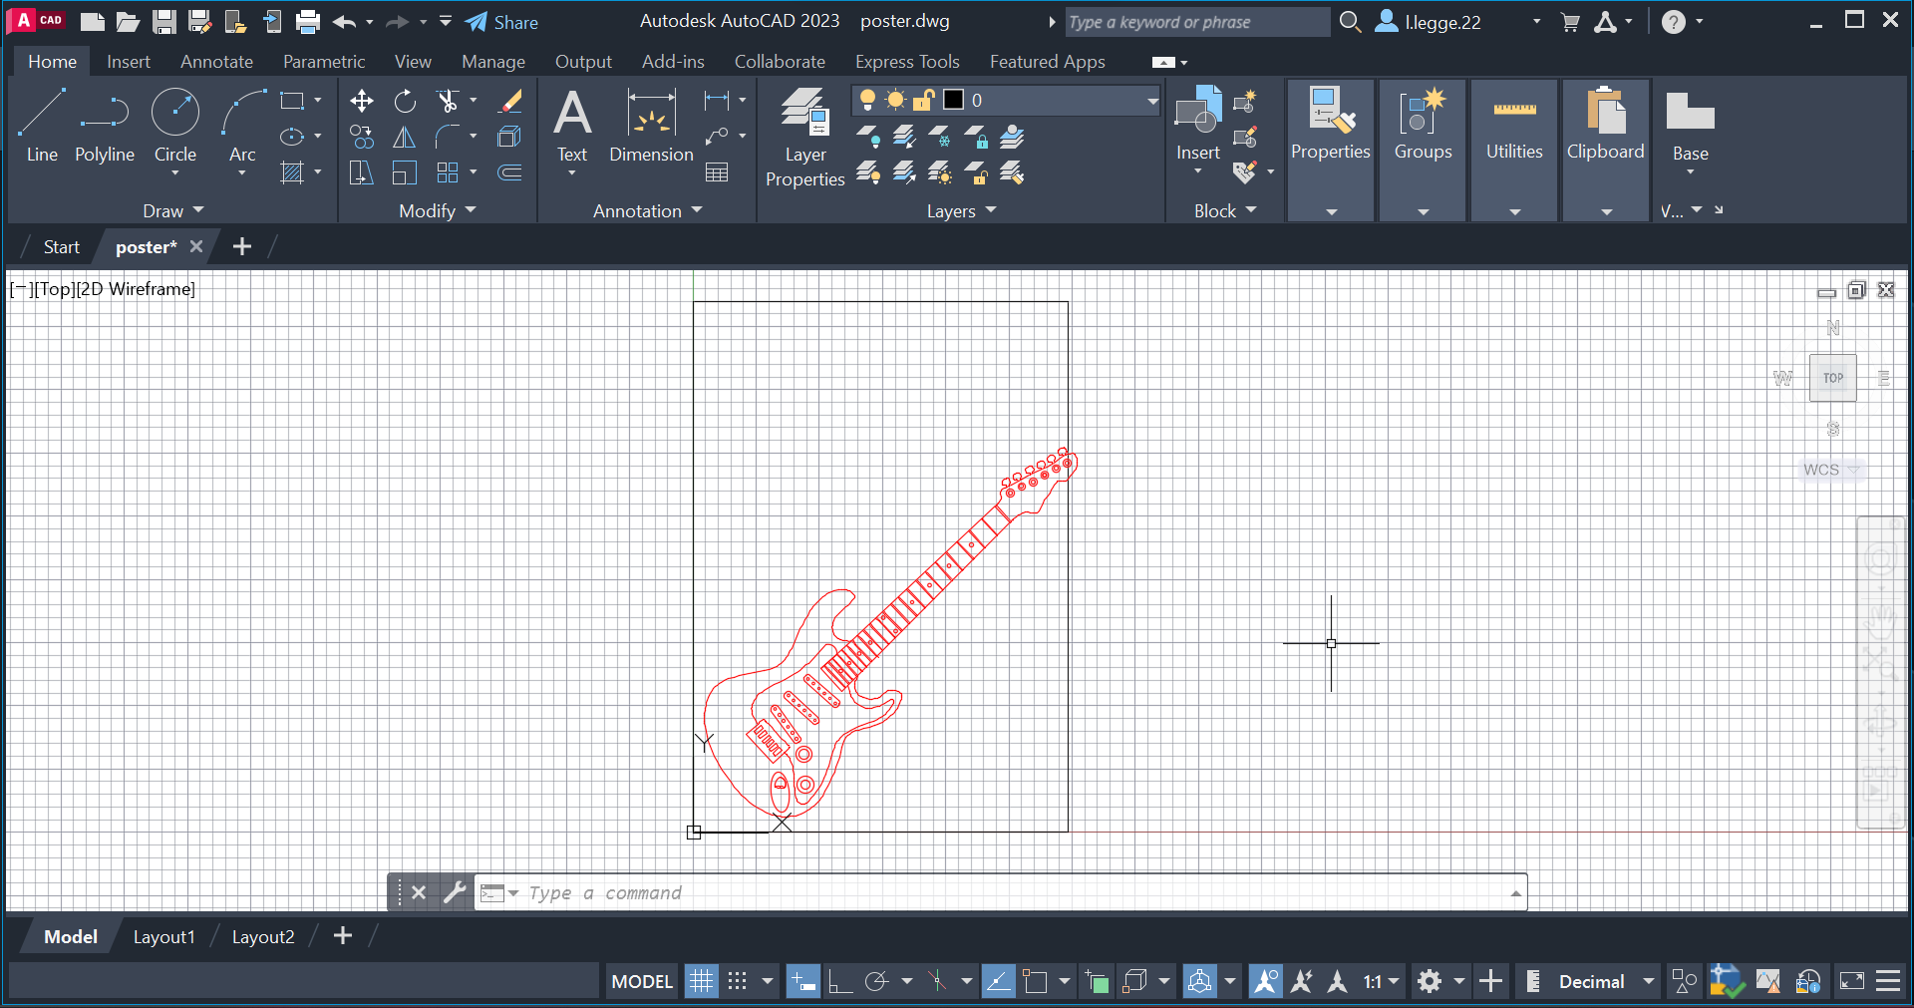Click the Save icon in quick access toolbar
Viewport: 1914px width, 1008px height.
coord(164,22)
